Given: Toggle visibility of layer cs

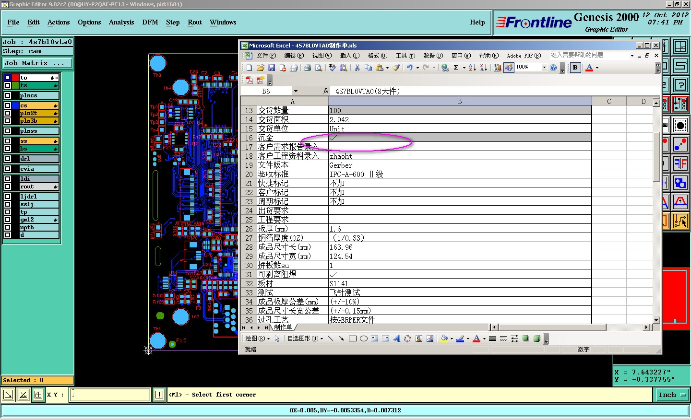Looking at the screenshot, I should coord(8,105).
